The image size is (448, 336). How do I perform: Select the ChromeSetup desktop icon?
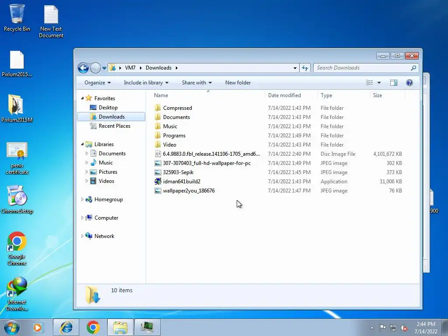[17, 199]
